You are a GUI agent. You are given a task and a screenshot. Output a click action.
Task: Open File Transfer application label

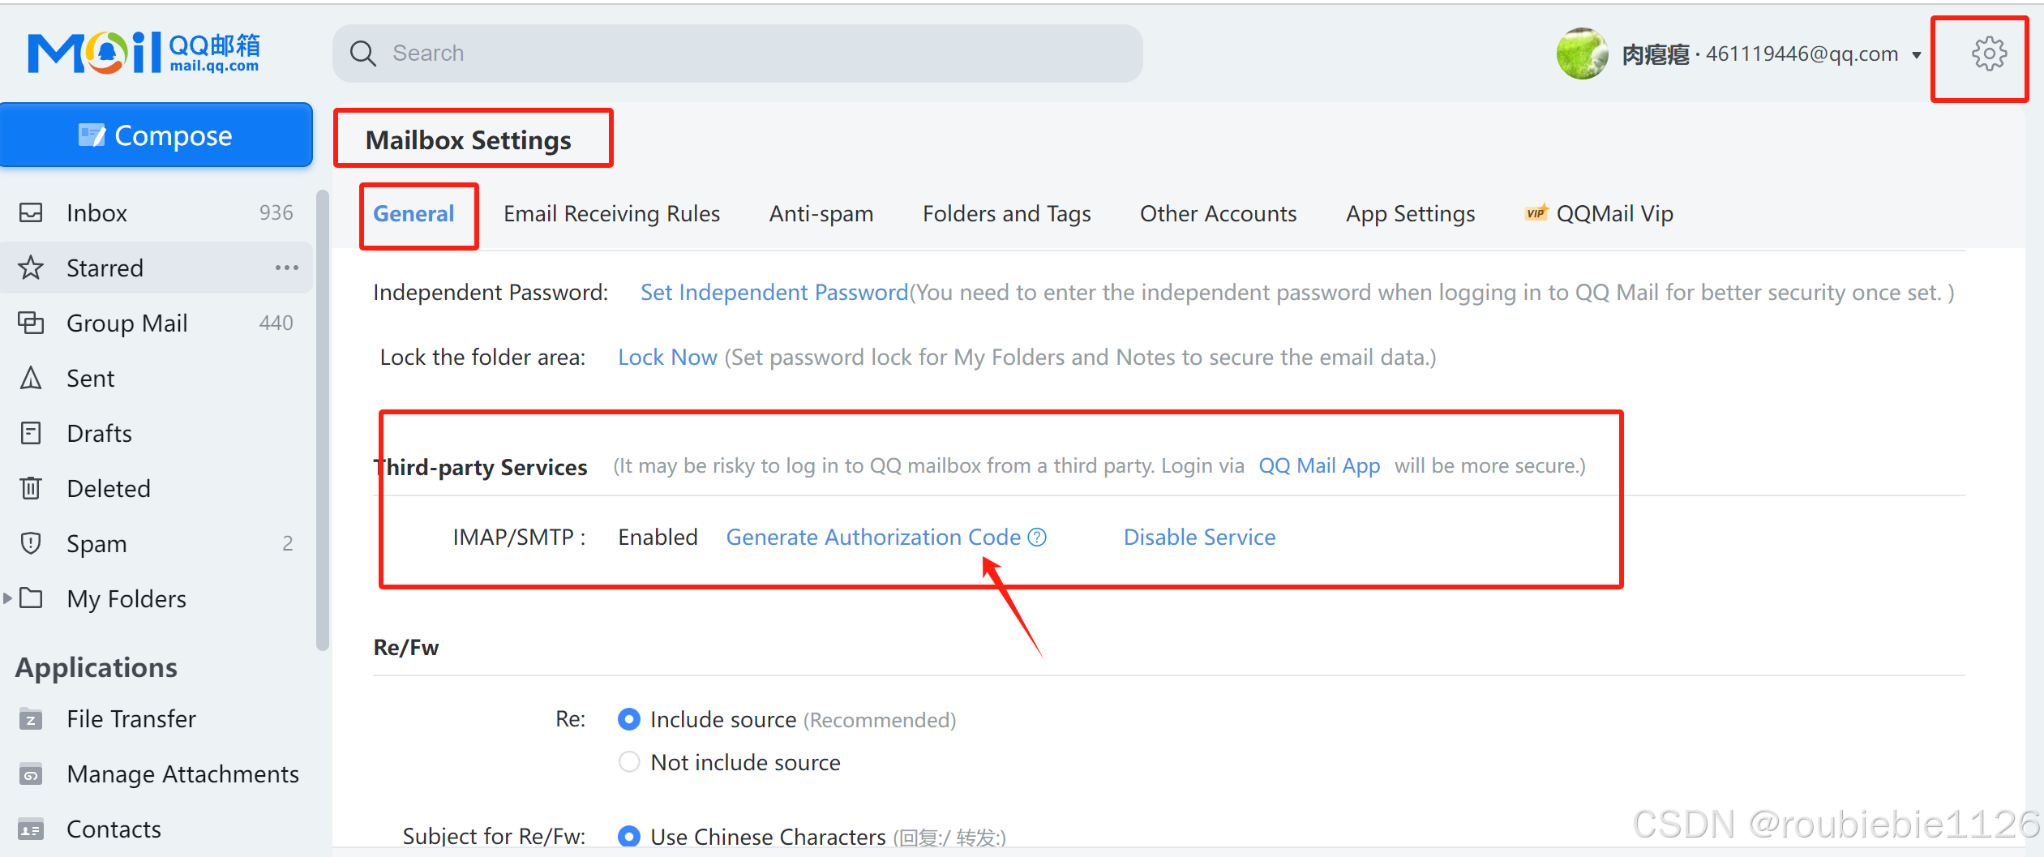point(131,718)
